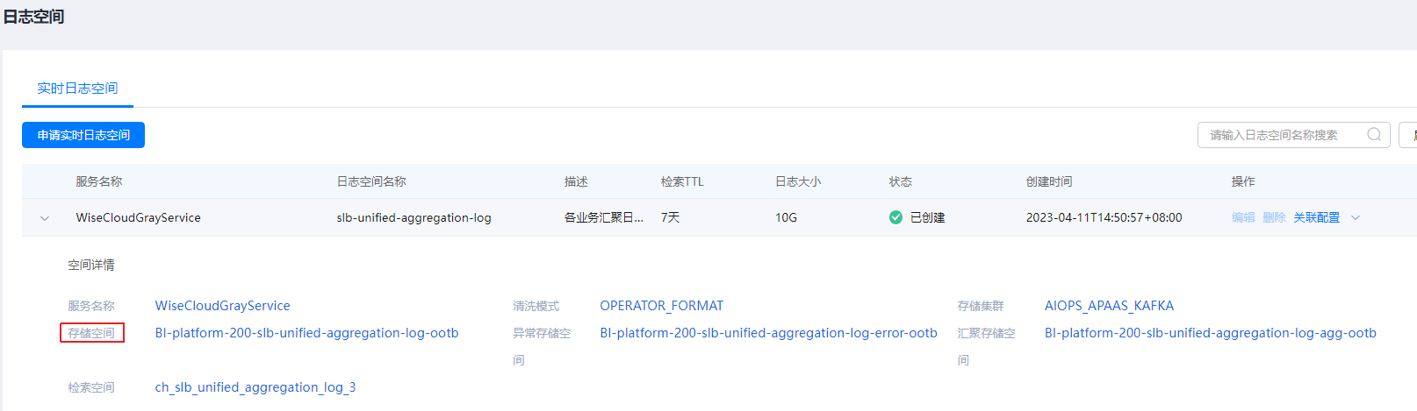Open the agg-ootb aggregation storage link
This screenshot has height=411, width=1417.
coord(1210,333)
